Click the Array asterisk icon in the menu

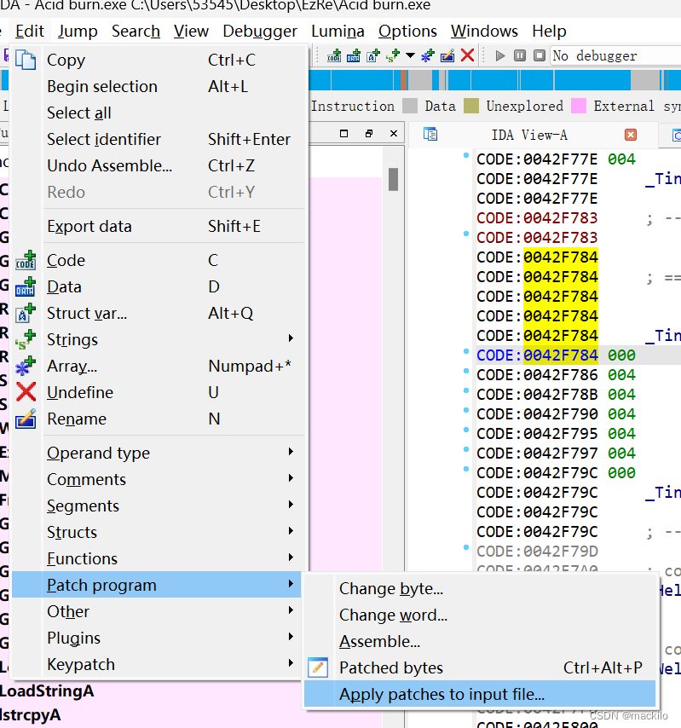tap(25, 367)
